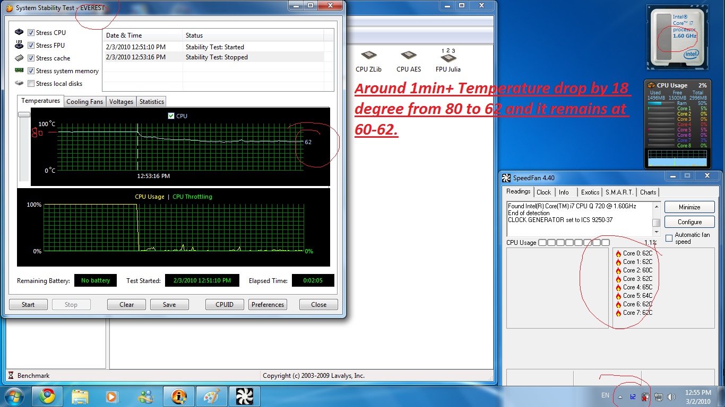Open the clock showing 12:55 PM

click(x=698, y=397)
